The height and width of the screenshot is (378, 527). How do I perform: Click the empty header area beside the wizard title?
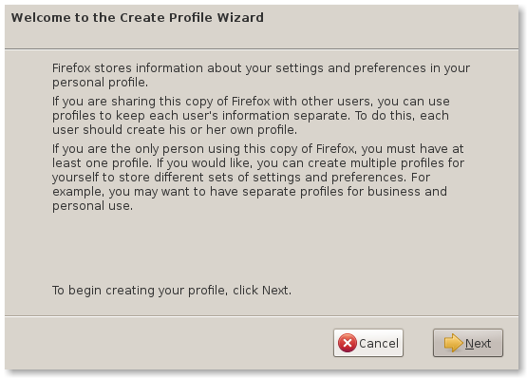tap(390, 27)
